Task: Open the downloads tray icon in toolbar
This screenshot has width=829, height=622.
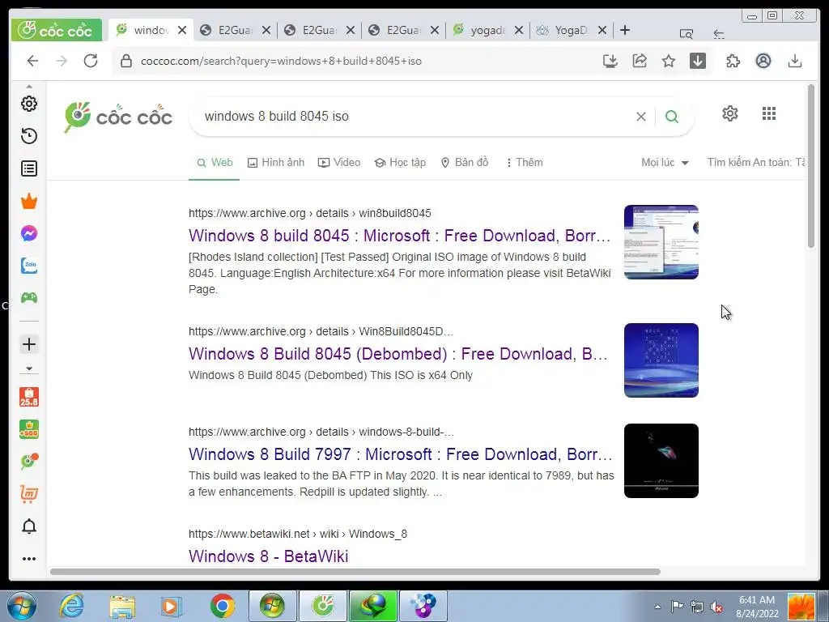Action: tap(795, 61)
